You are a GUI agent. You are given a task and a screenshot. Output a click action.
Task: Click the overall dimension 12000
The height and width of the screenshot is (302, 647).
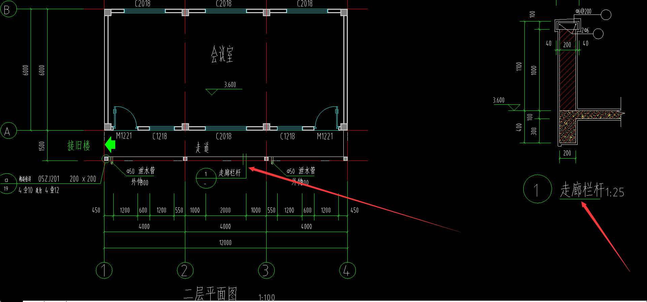click(225, 243)
